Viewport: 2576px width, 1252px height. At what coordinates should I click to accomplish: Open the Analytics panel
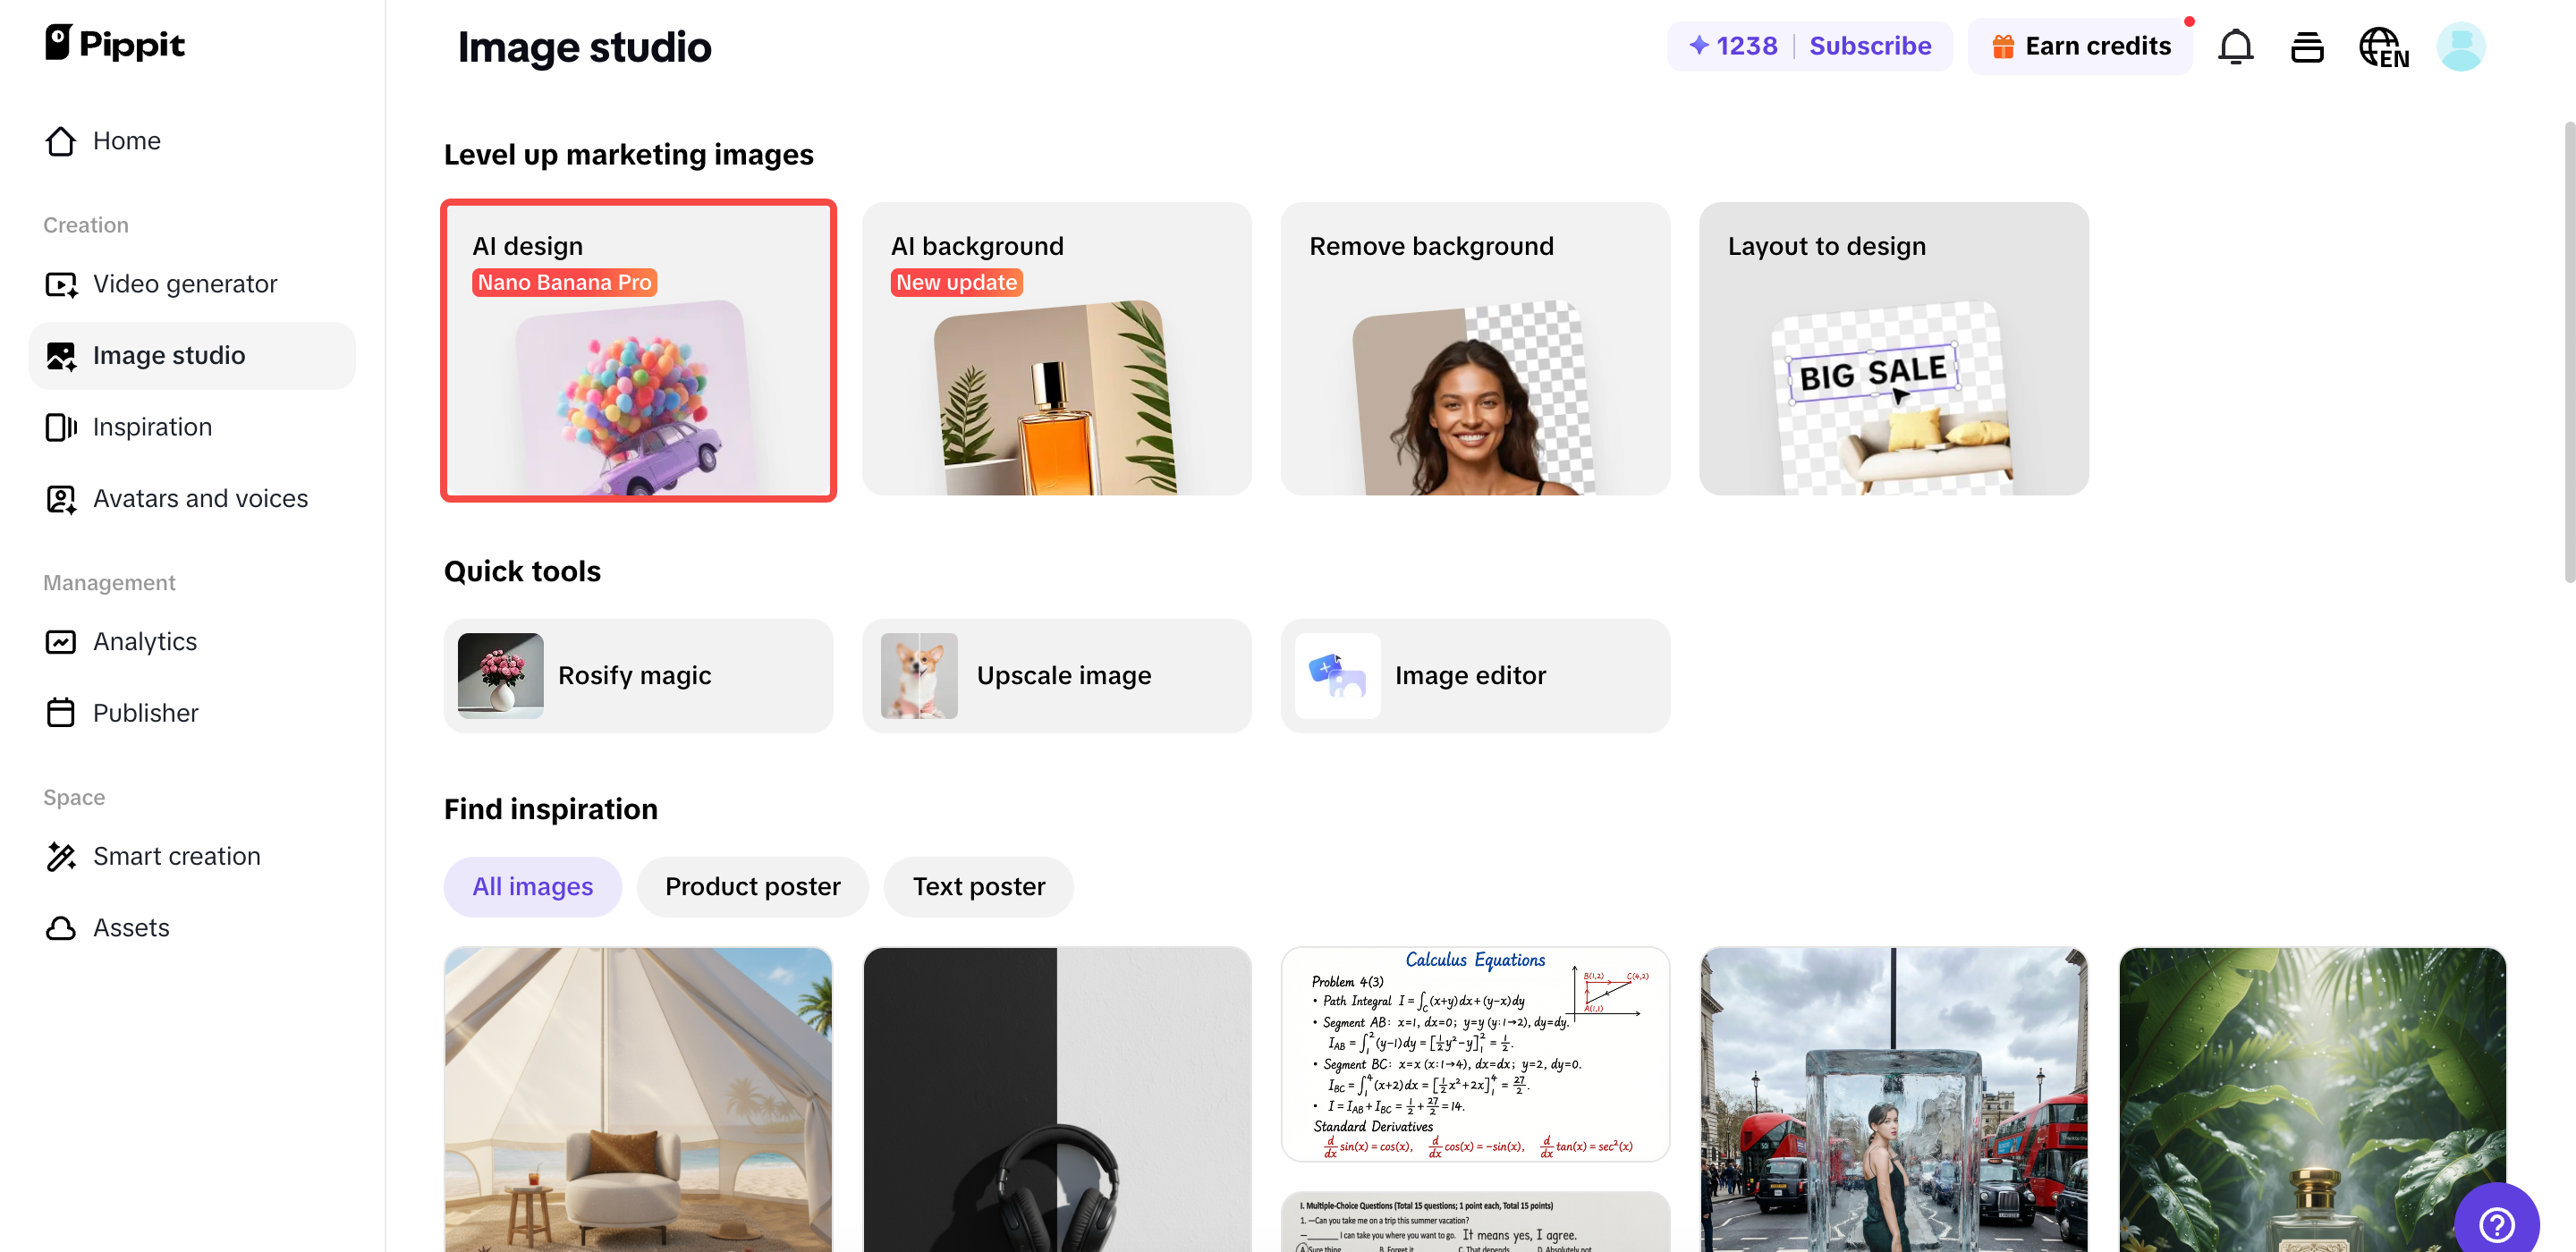[x=144, y=641]
